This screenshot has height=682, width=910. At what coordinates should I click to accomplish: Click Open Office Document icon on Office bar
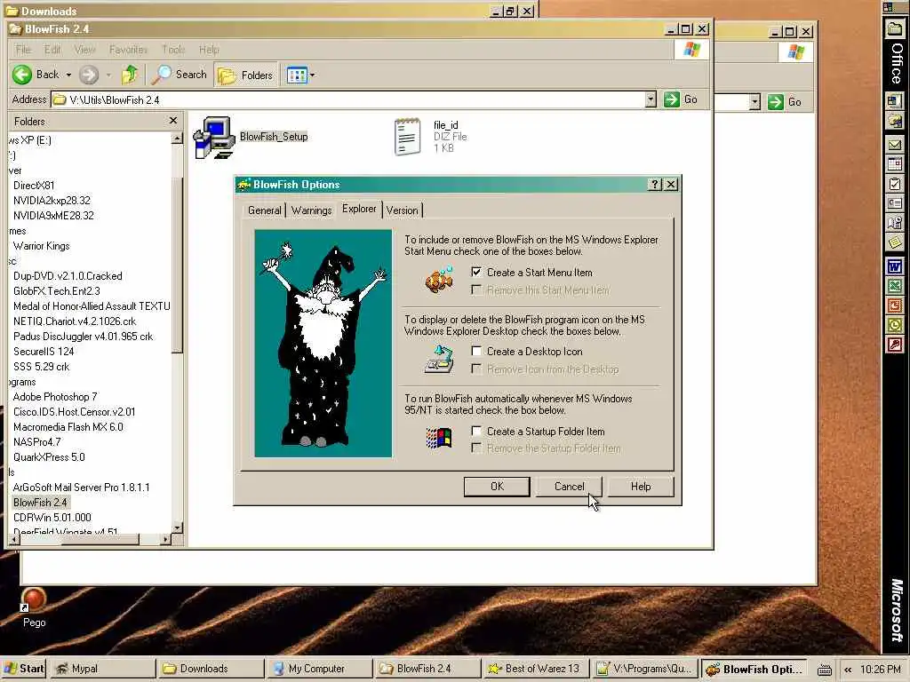click(894, 121)
